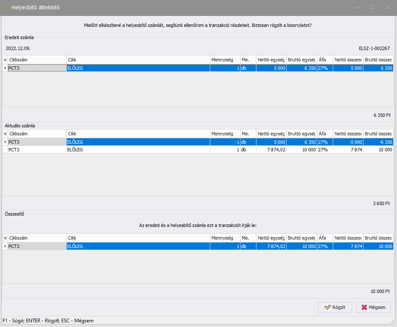
Task: Click the Nettó egység header in Összesítő grid
Action: coord(271,238)
